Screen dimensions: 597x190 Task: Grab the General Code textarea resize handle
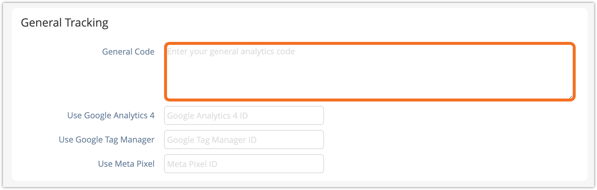coord(570,97)
